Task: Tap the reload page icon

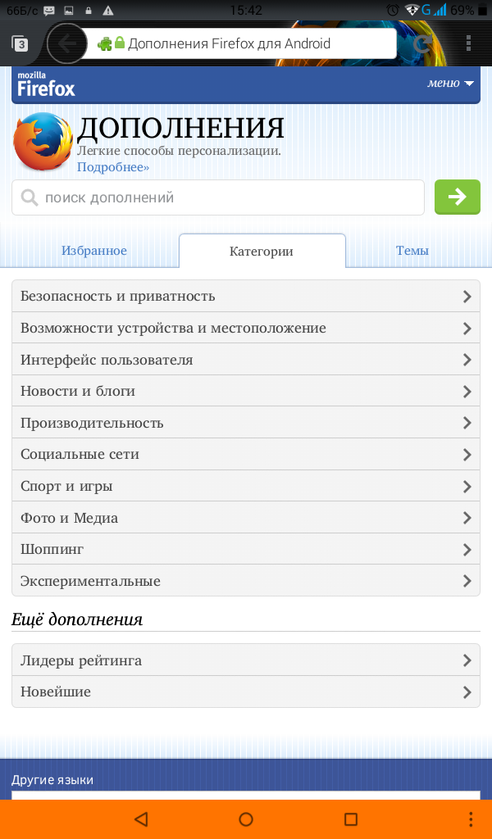Action: point(422,43)
